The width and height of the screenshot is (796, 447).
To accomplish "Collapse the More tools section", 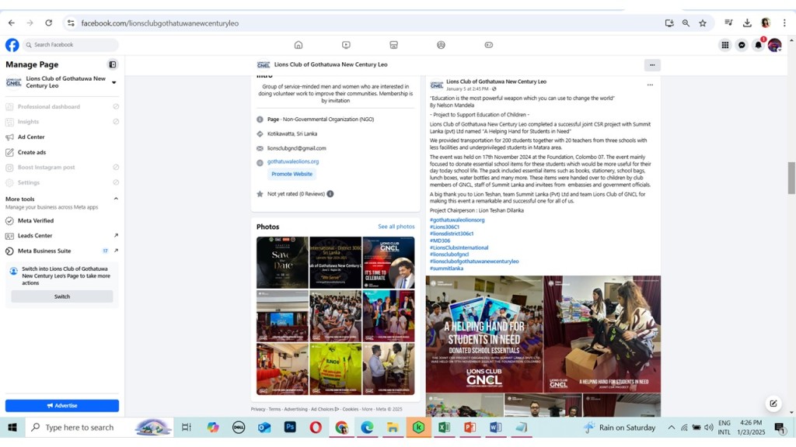I will point(116,199).
